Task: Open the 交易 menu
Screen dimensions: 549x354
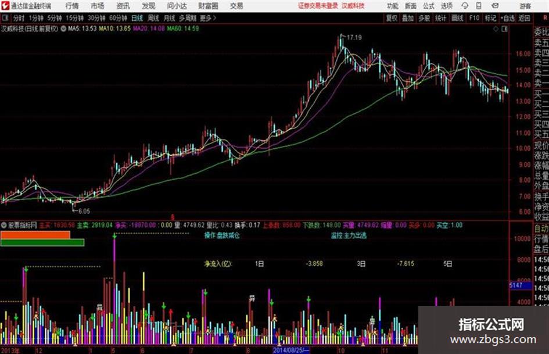Action: click(x=236, y=6)
